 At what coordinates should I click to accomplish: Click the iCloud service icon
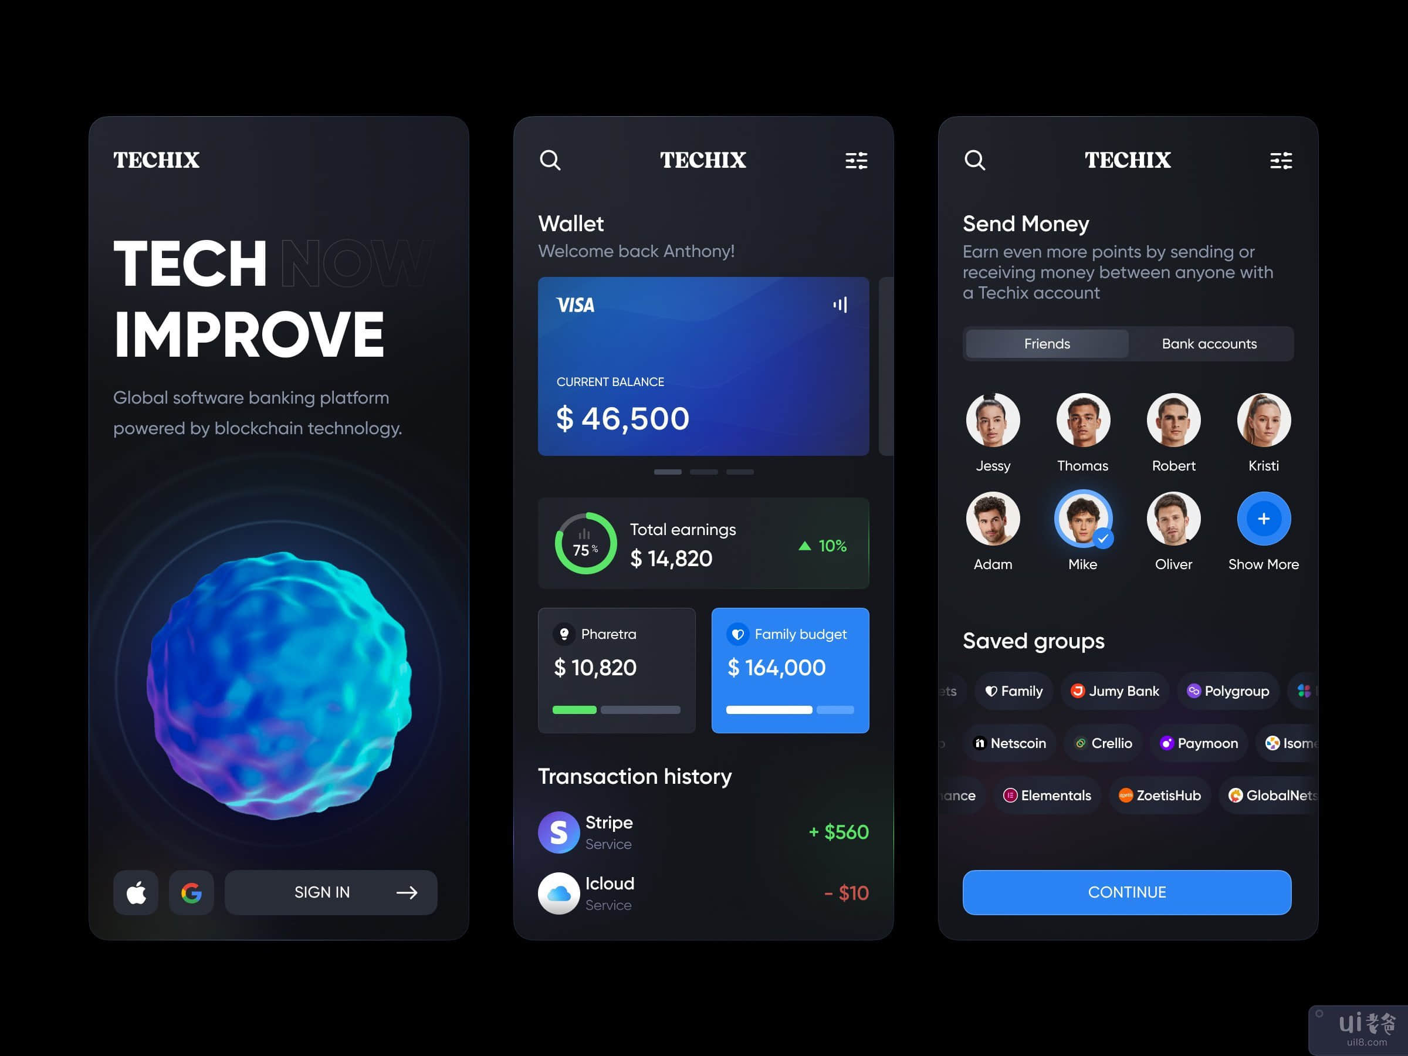coord(560,892)
